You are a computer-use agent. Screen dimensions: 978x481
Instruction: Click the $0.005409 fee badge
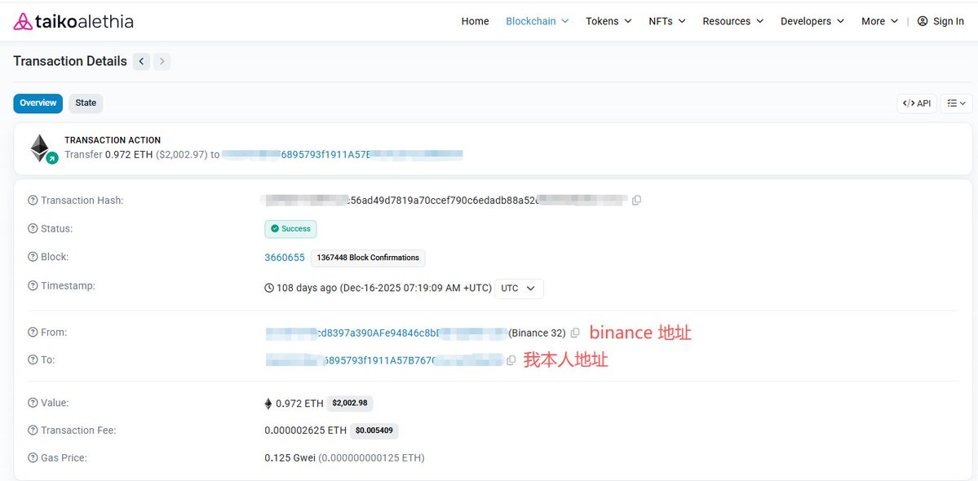point(374,430)
